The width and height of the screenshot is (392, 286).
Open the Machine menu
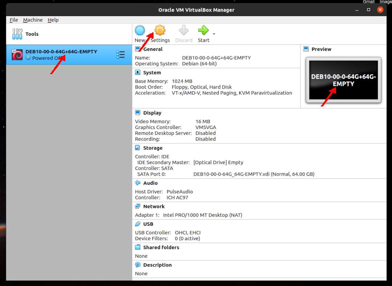33,20
